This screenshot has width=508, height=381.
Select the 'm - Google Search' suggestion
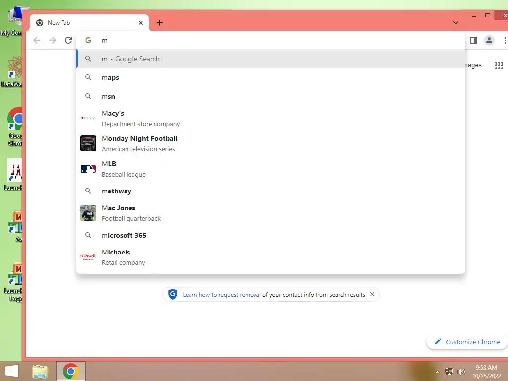271,59
